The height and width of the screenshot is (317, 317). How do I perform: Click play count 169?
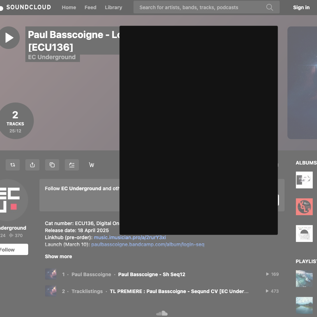272,274
